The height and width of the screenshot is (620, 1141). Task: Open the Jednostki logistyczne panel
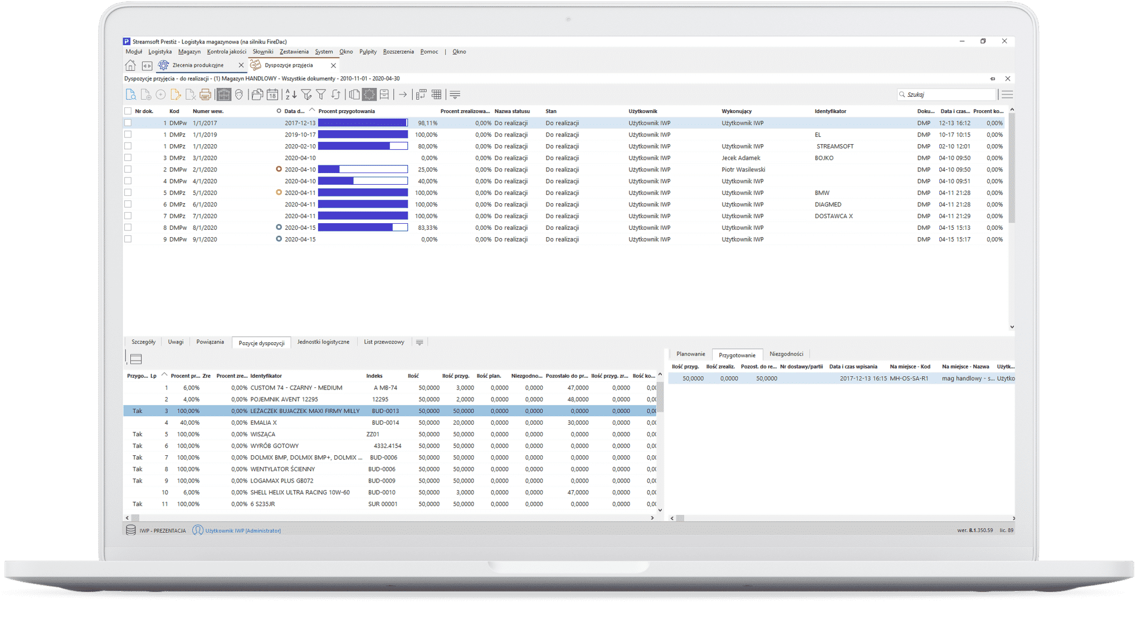324,342
